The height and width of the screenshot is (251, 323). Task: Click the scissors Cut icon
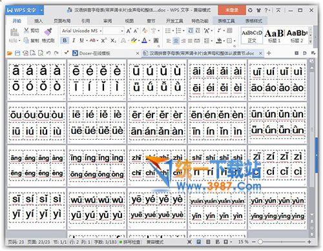tap(26, 30)
